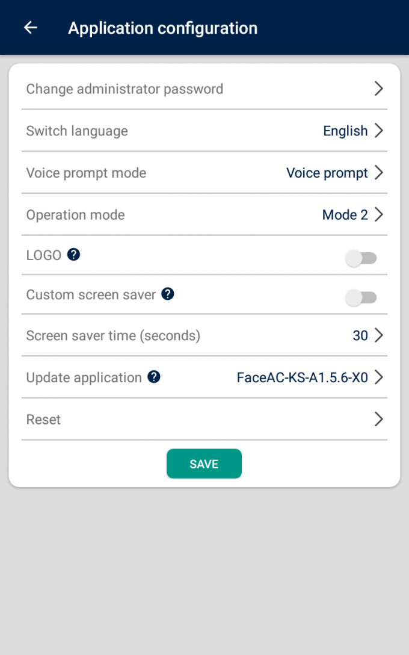Select the Change administrator password item

tap(125, 89)
